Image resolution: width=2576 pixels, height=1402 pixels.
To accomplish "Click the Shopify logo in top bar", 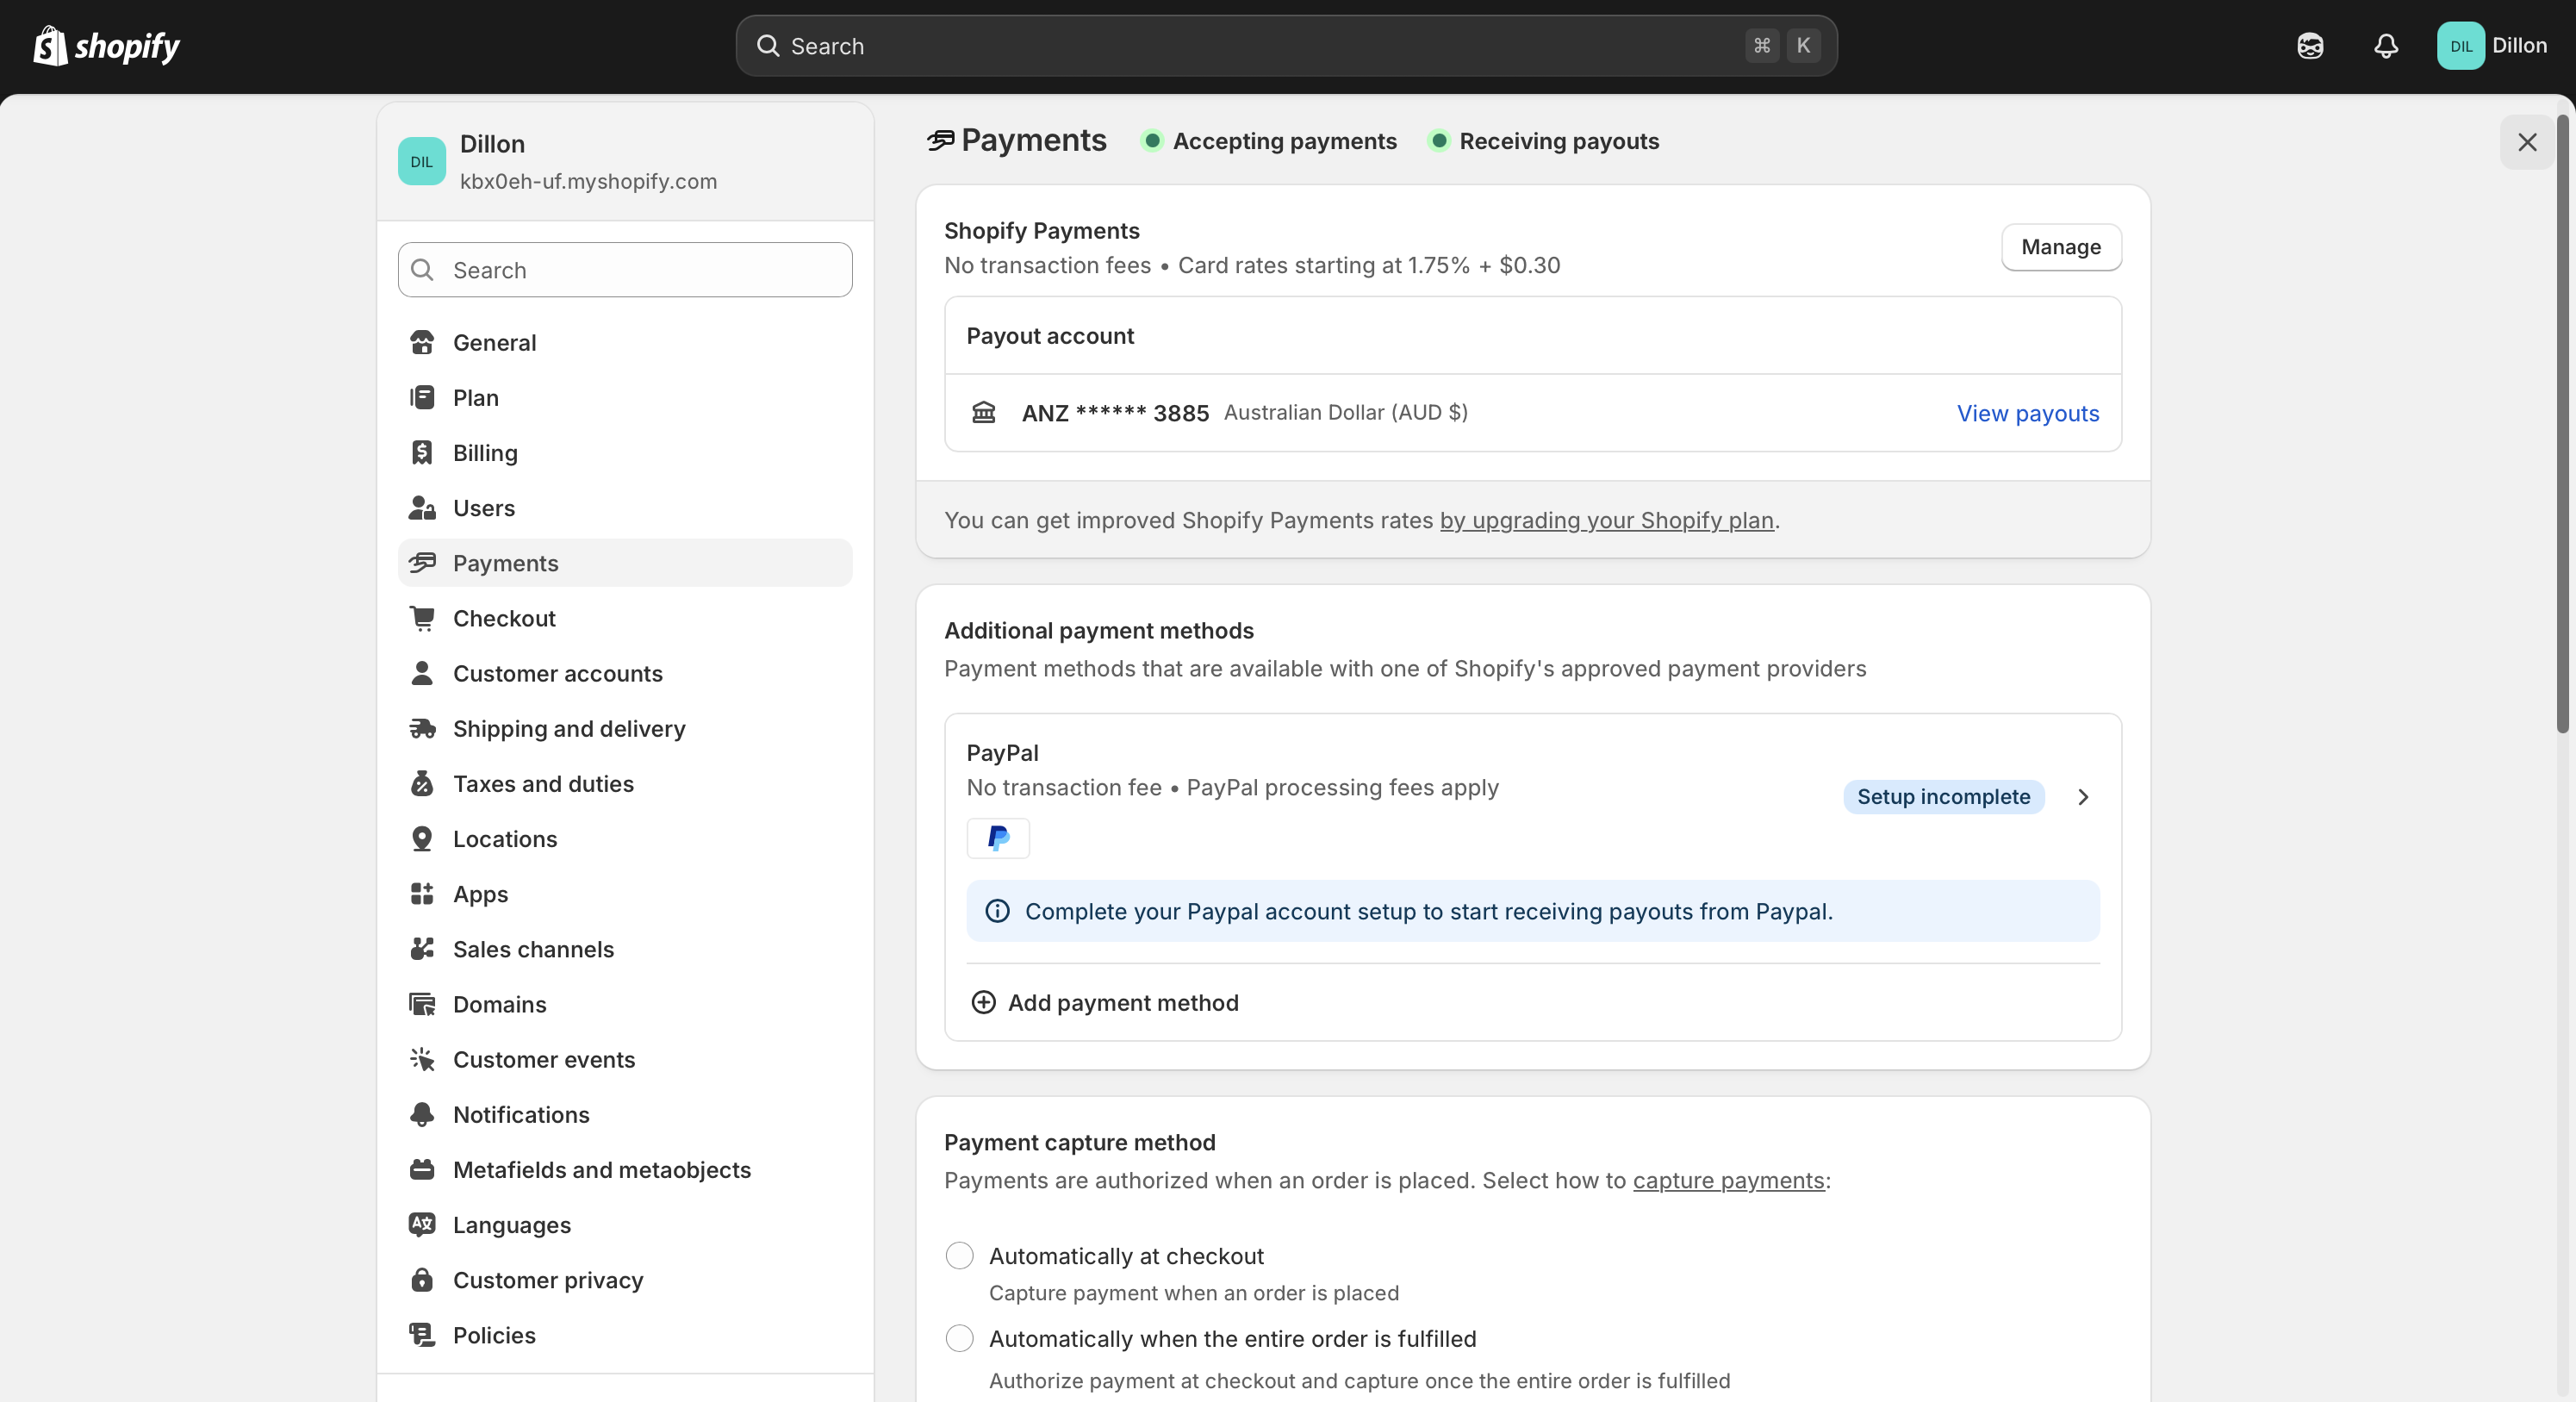I will point(107,46).
